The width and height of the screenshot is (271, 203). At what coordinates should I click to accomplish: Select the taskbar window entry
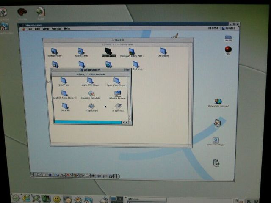coord(147,199)
